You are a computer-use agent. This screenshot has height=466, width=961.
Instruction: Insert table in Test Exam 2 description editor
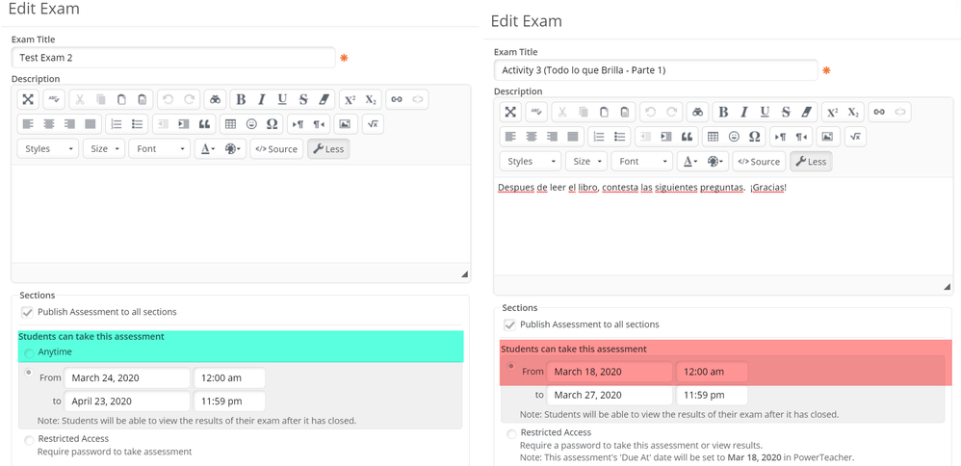pos(230,124)
